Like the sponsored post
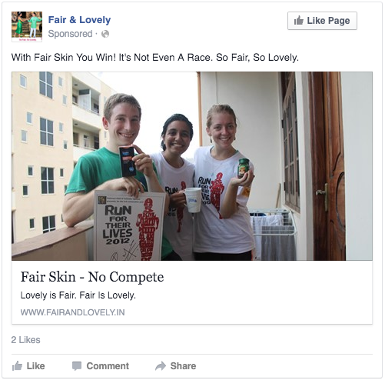The image size is (385, 380). click(x=28, y=366)
